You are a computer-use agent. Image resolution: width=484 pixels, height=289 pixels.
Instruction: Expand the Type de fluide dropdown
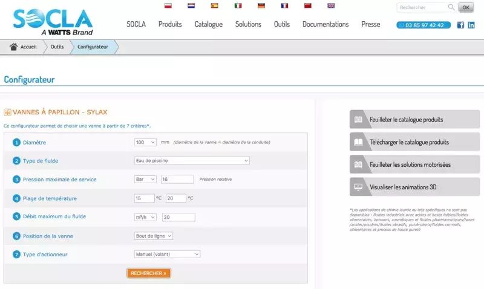click(192, 160)
